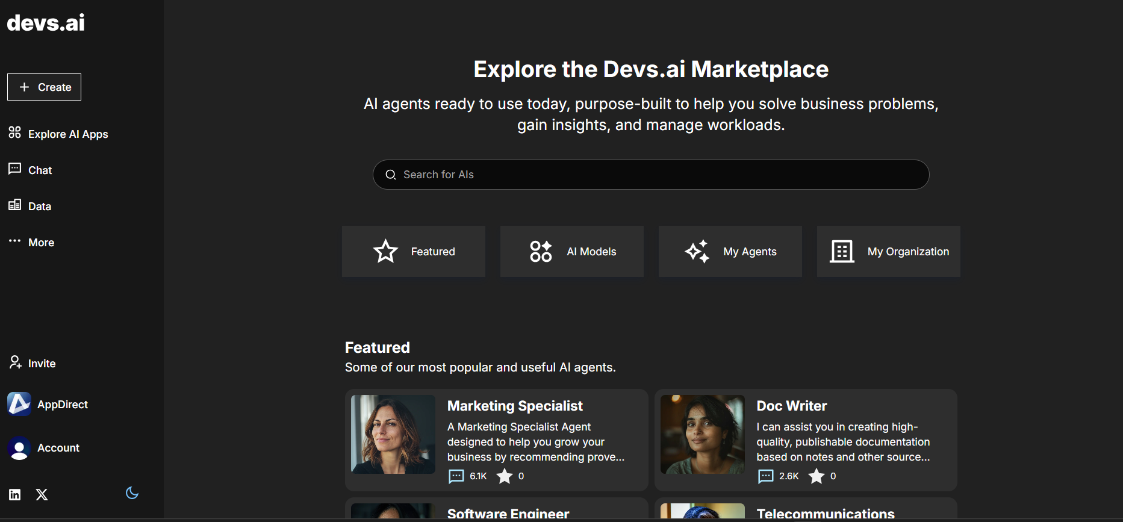Click the 2.6K chat count text
Viewport: 1123px width, 522px height.
click(789, 476)
